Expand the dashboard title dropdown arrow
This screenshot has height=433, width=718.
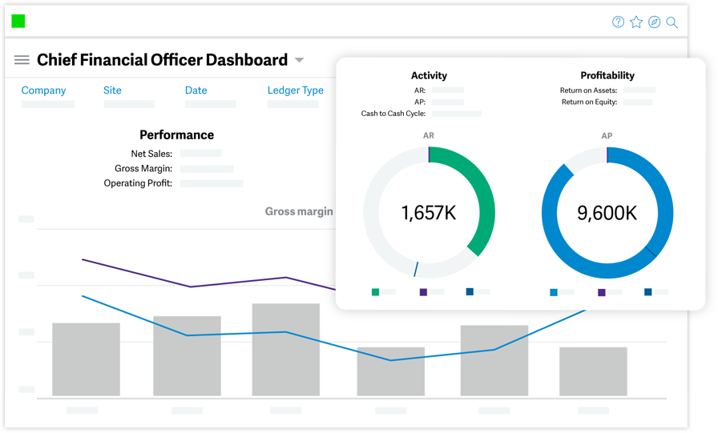point(299,60)
